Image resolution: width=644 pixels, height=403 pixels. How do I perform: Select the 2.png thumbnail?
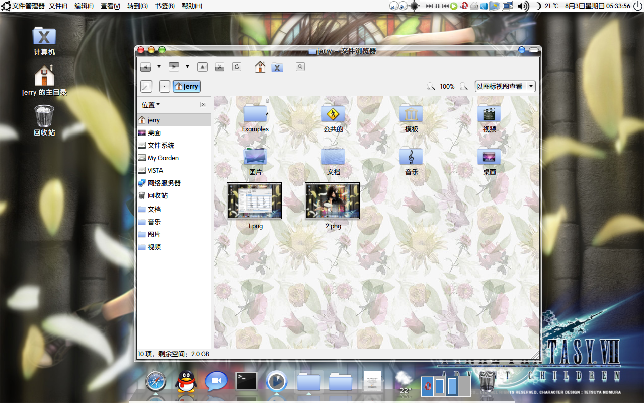click(332, 201)
